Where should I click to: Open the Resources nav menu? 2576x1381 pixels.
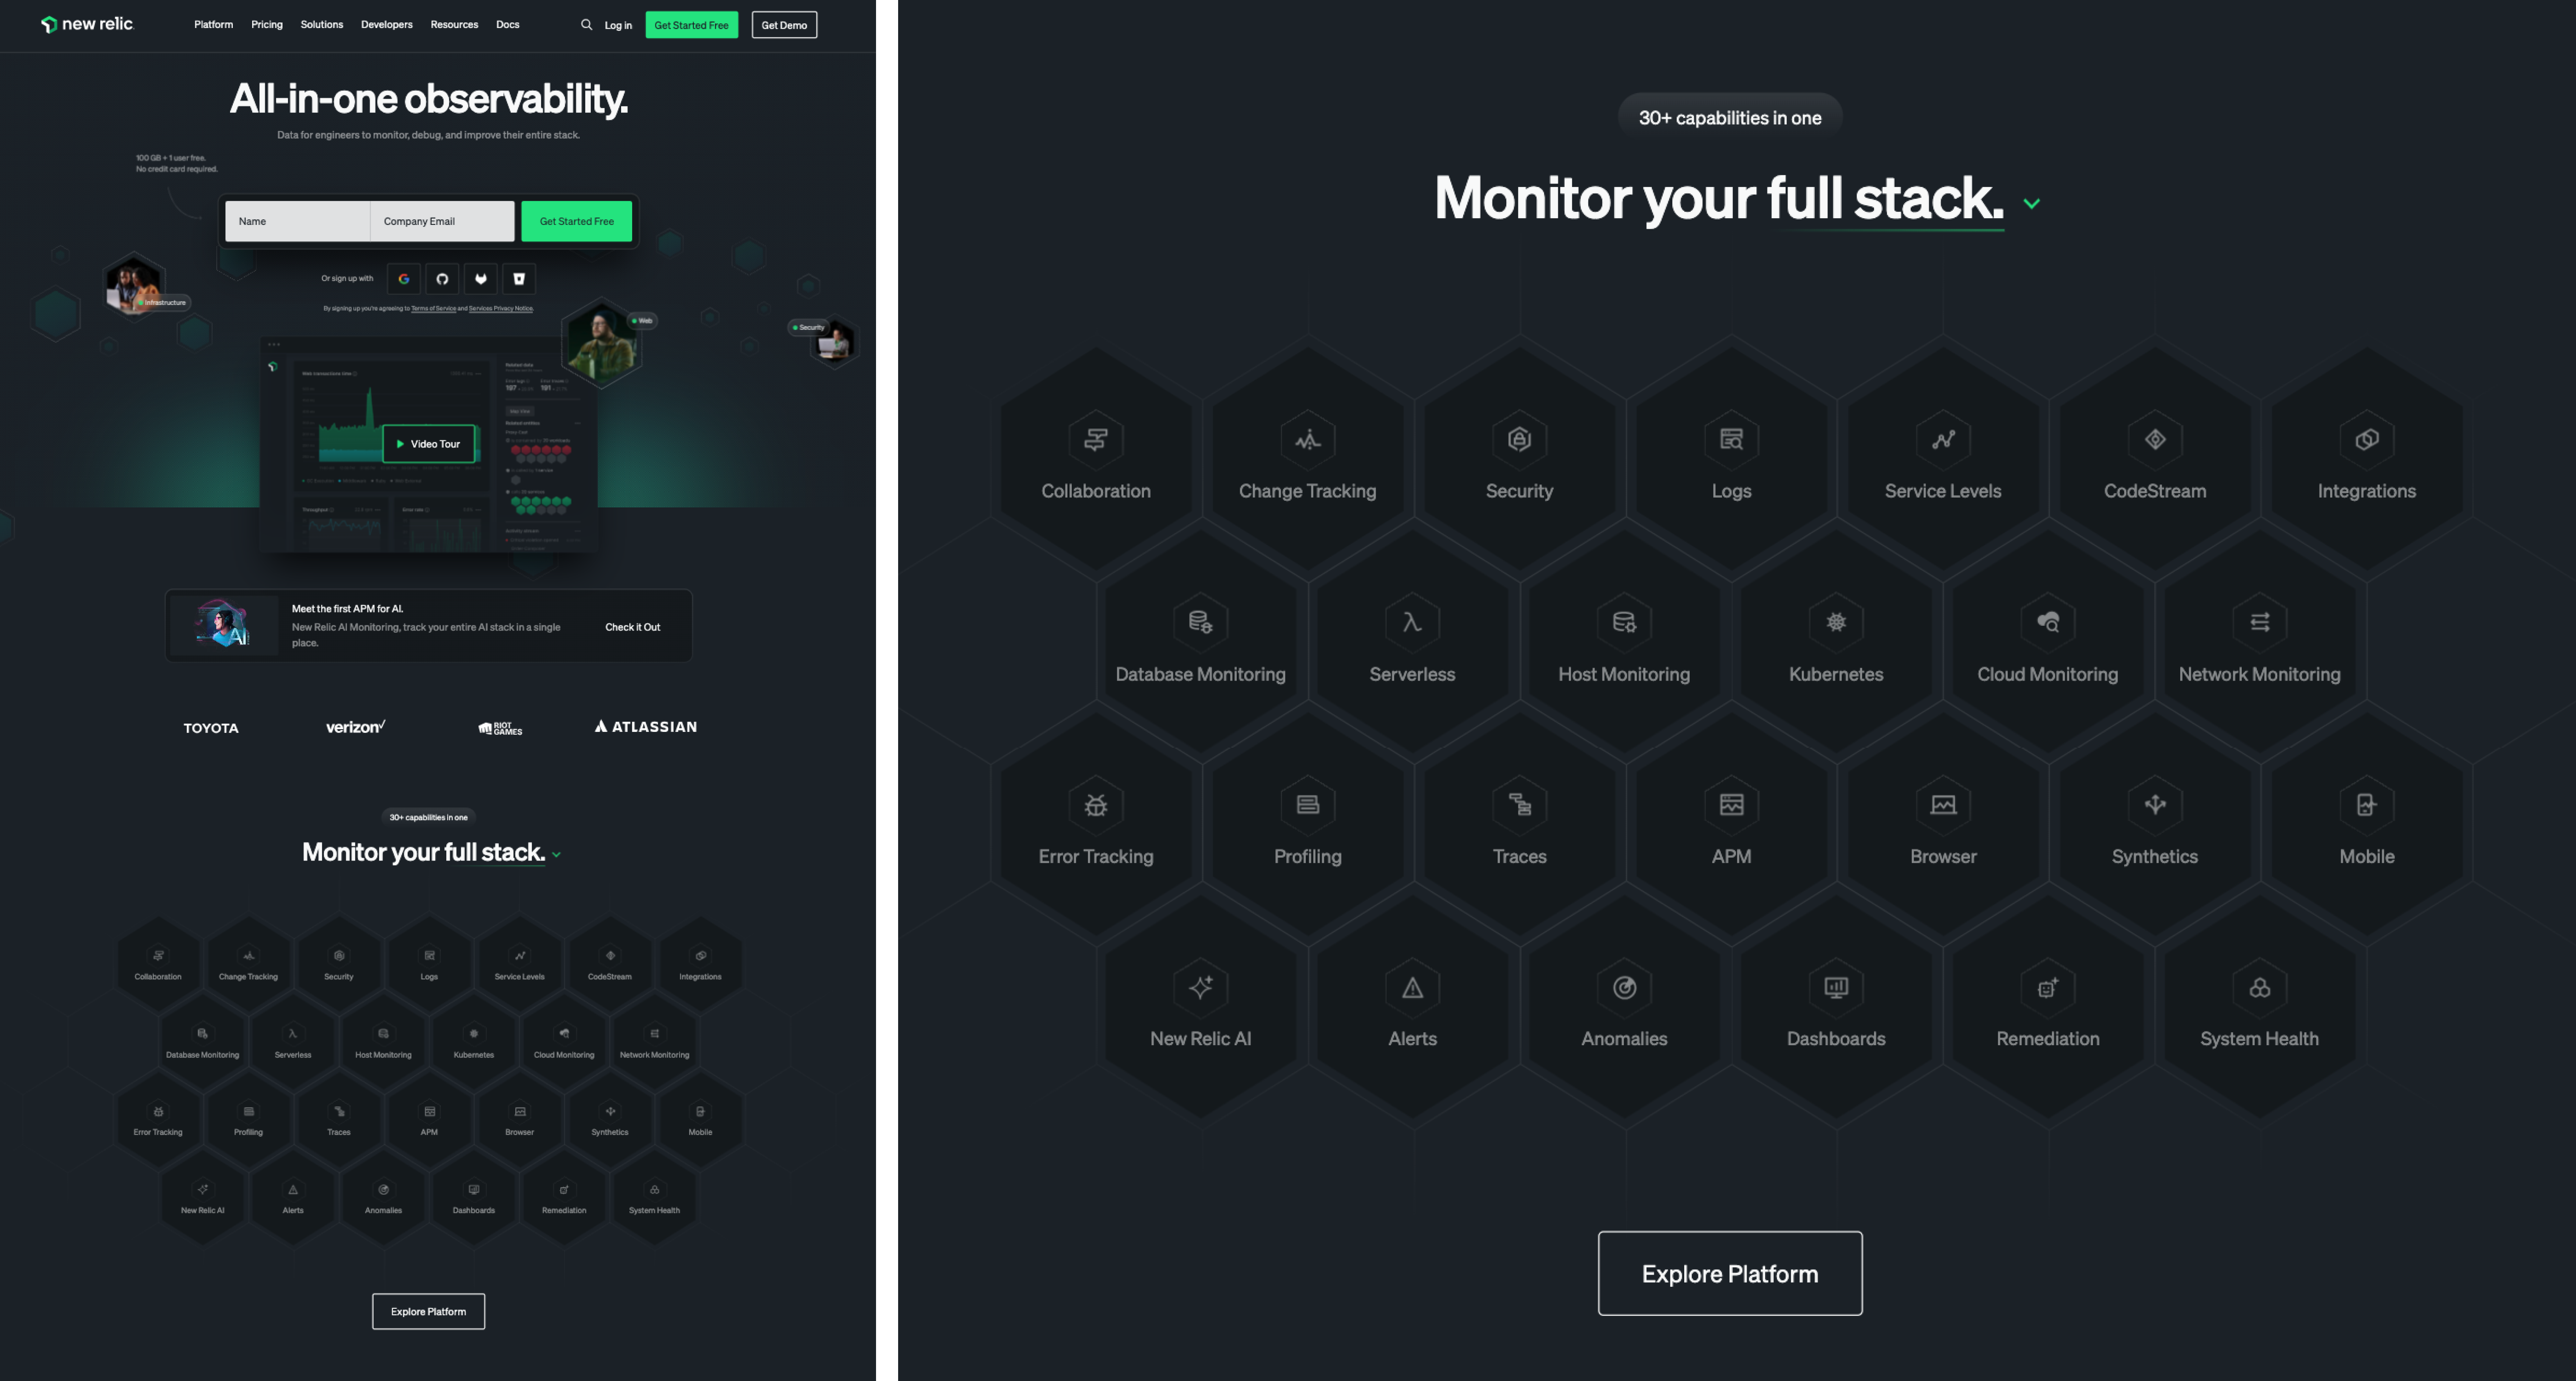[x=454, y=25]
